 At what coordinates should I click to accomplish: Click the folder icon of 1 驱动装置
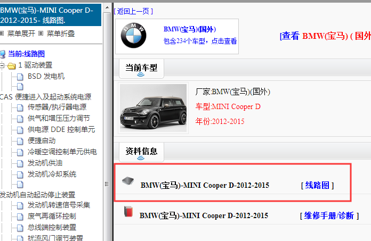pos(11,65)
